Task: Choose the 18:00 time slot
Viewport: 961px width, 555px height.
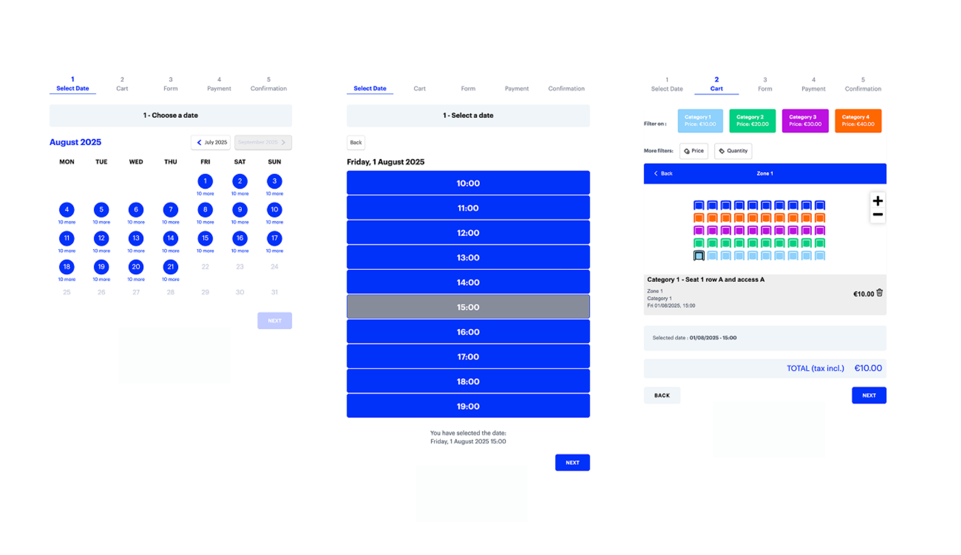Action: click(x=468, y=381)
